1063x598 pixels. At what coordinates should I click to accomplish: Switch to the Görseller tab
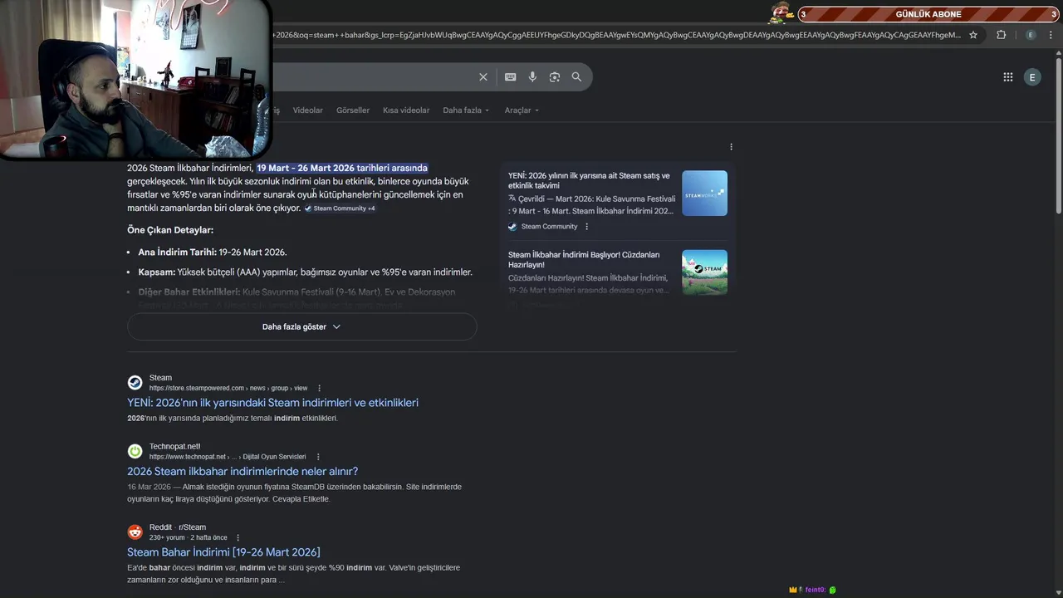(x=353, y=110)
